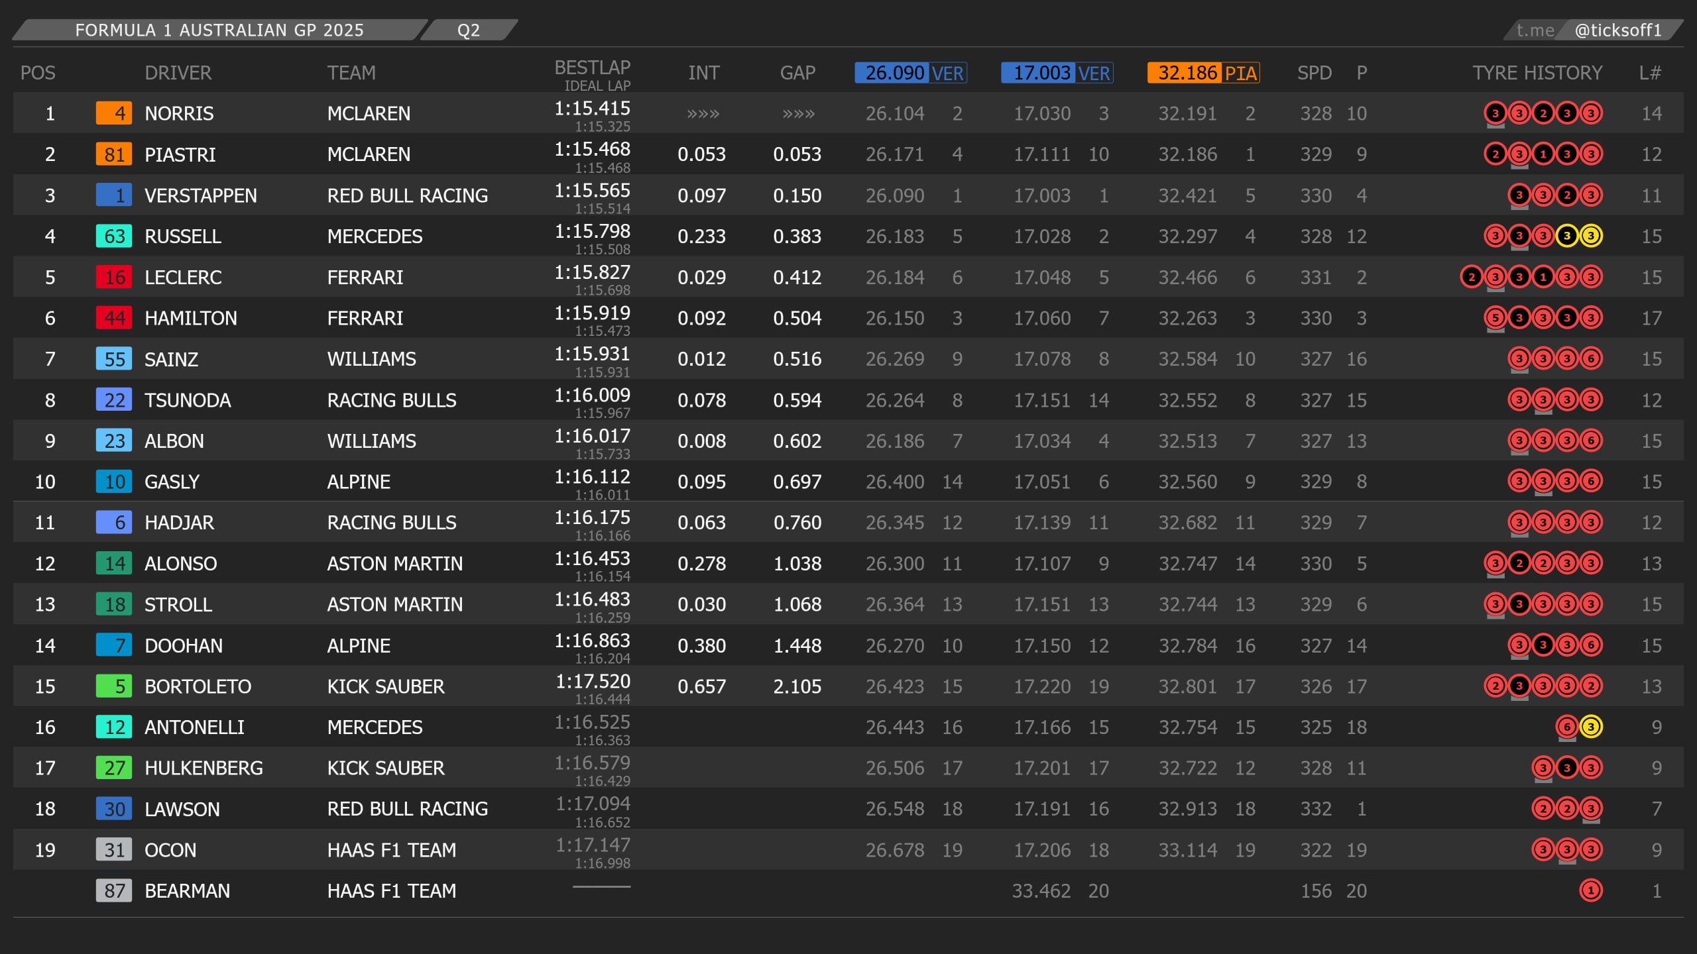Image resolution: width=1697 pixels, height=954 pixels.
Task: Click Norris's best lap 1:15.415
Action: 592,108
